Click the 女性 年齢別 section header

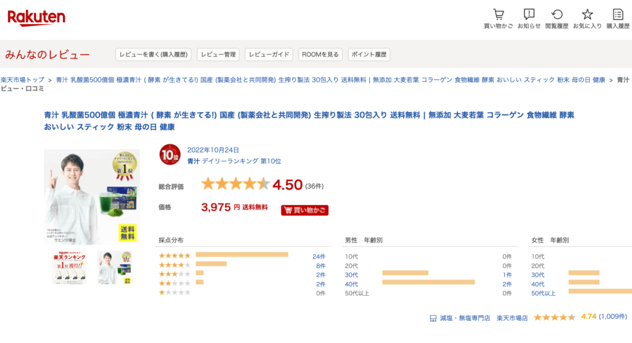[x=550, y=240]
